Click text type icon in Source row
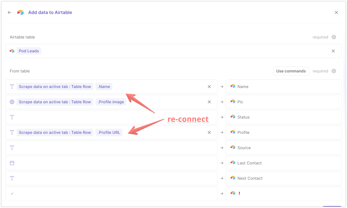The width and height of the screenshot is (347, 208). pos(12,148)
